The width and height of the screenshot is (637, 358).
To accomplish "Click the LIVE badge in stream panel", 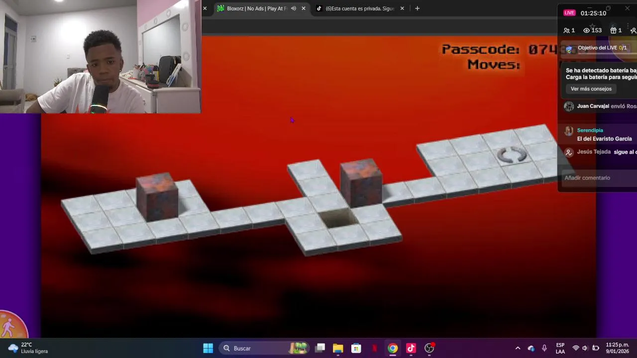I will point(569,13).
